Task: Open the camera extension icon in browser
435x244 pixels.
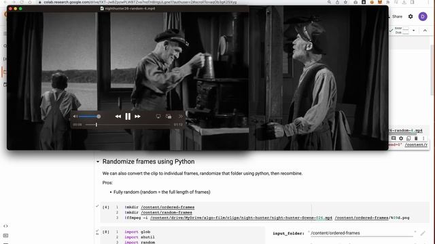Action: [355, 2]
